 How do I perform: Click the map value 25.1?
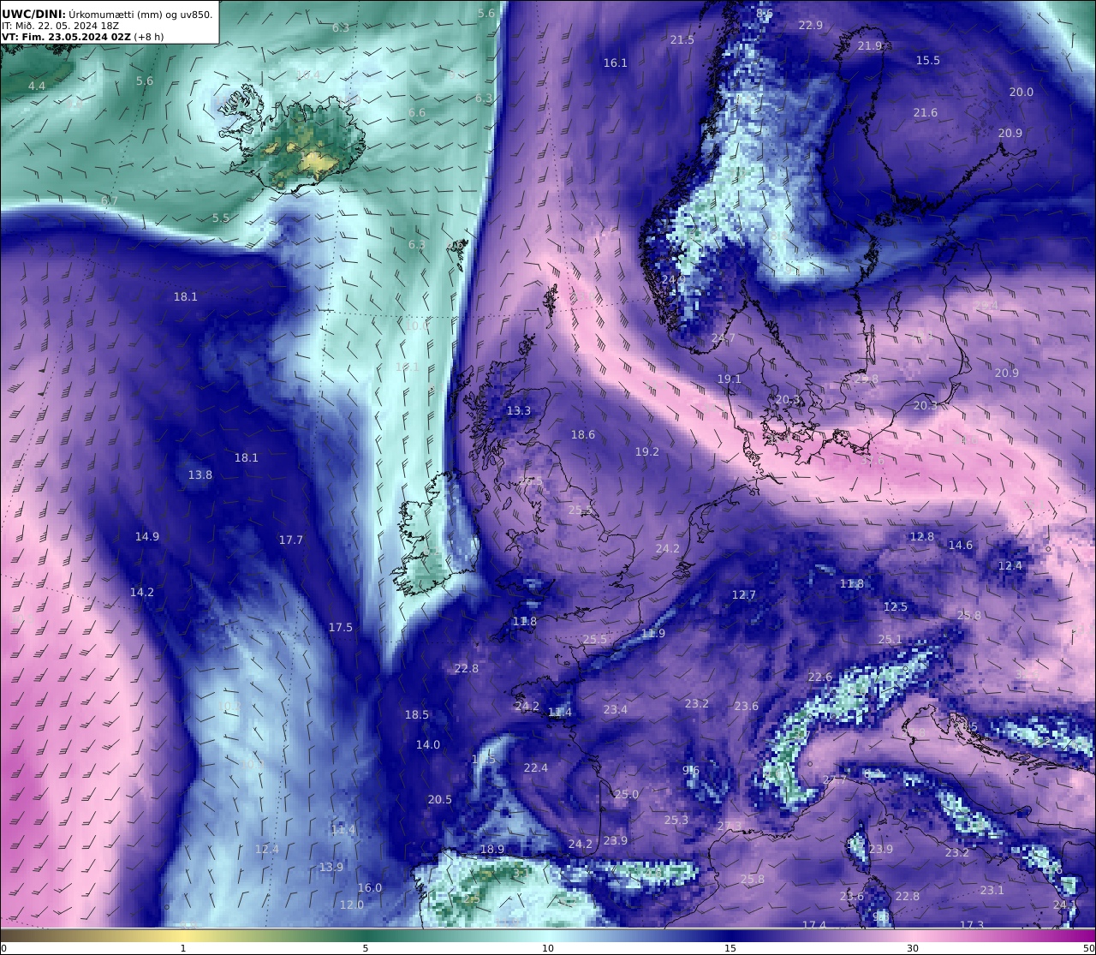point(890,640)
